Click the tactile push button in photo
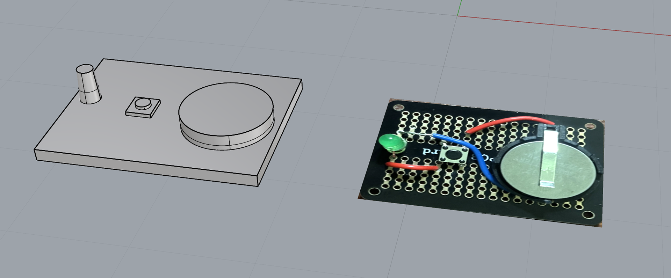Viewport: 671px width, 278px height. [454, 155]
